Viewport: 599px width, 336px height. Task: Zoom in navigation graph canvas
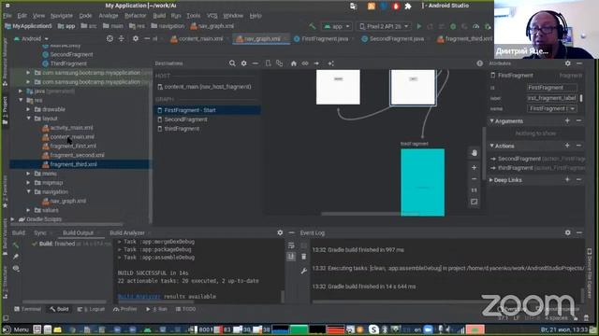(x=475, y=167)
